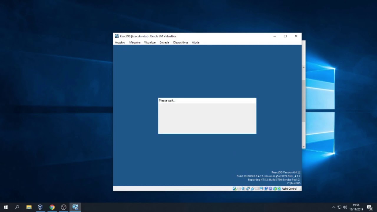Click the shared folders status icon
This screenshot has width=377, height=212.
click(x=257, y=189)
